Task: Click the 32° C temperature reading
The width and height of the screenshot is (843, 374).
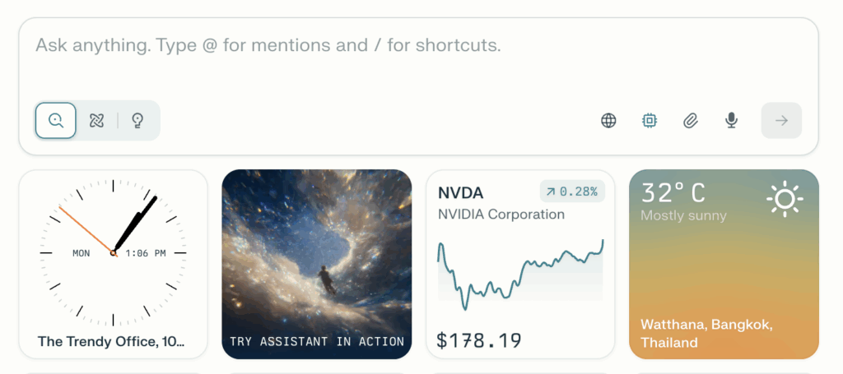Action: 673,193
